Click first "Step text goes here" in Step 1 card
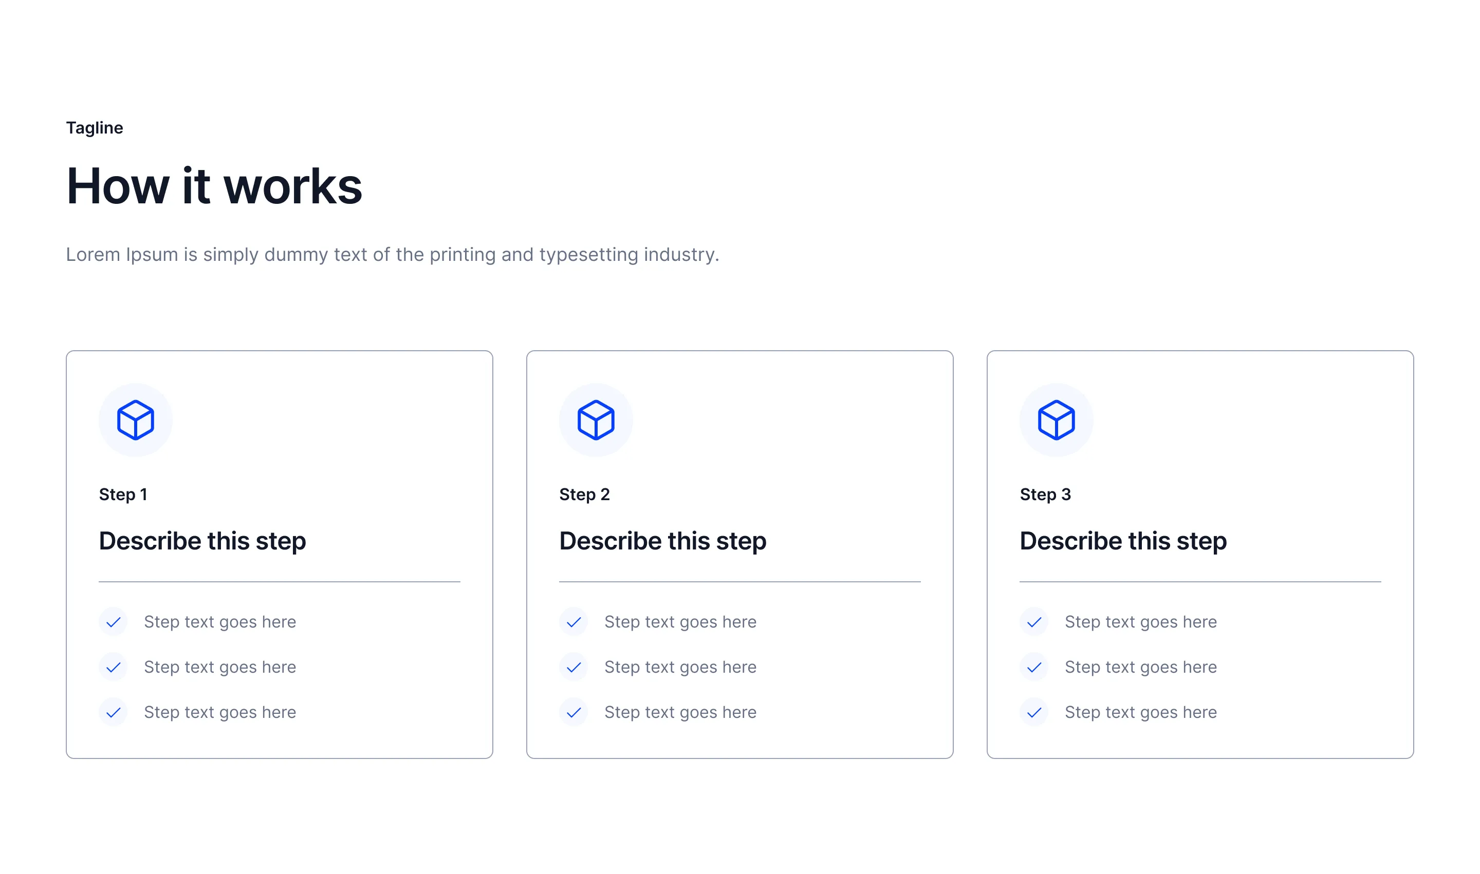1480x874 pixels. pos(220,622)
